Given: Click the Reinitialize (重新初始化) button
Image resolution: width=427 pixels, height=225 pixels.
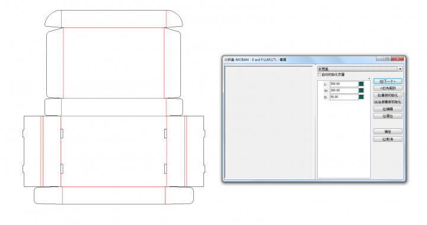Looking at the screenshot, I should [388, 95].
